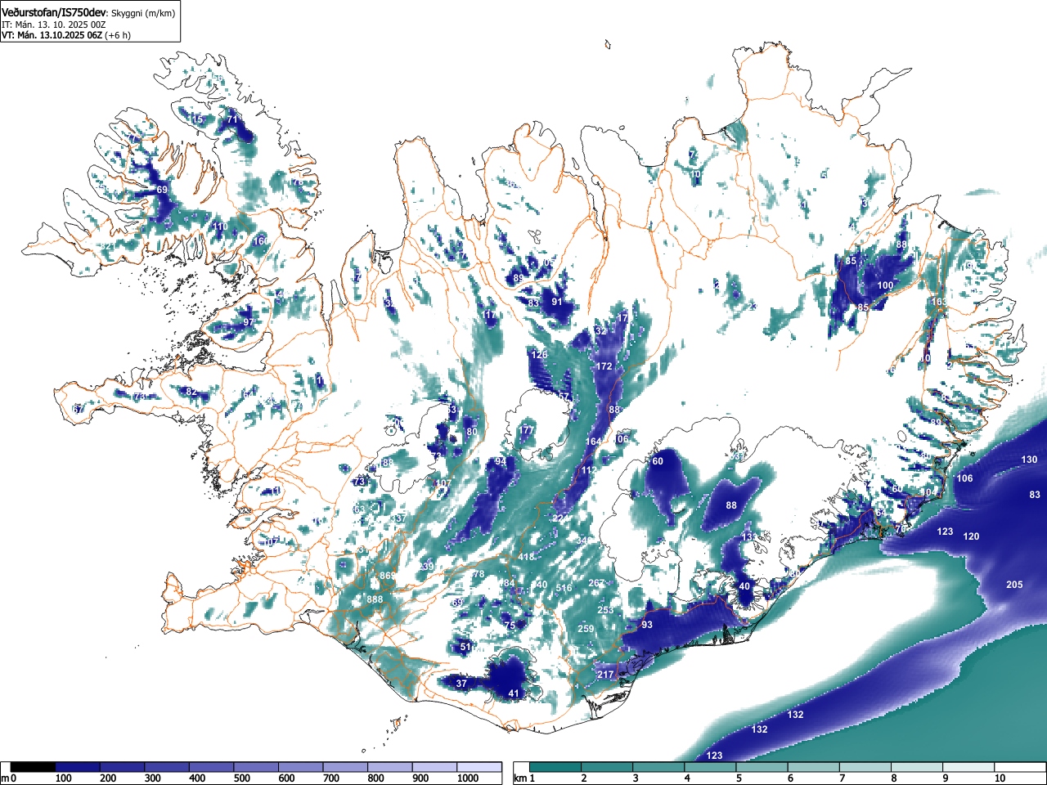
Task: Click the visibility value 418 on the map
Action: point(526,557)
